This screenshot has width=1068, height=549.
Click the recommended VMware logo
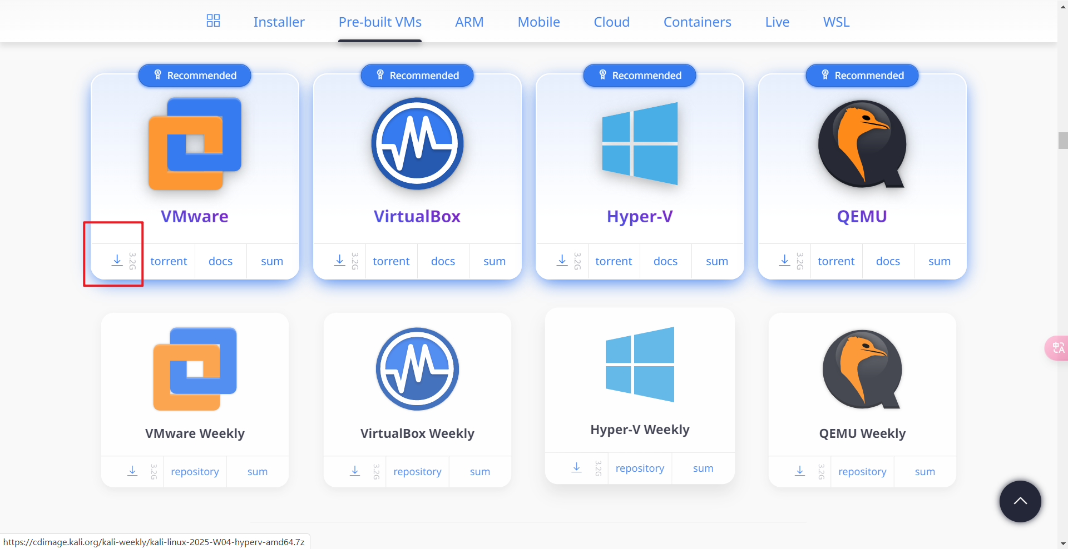(195, 144)
